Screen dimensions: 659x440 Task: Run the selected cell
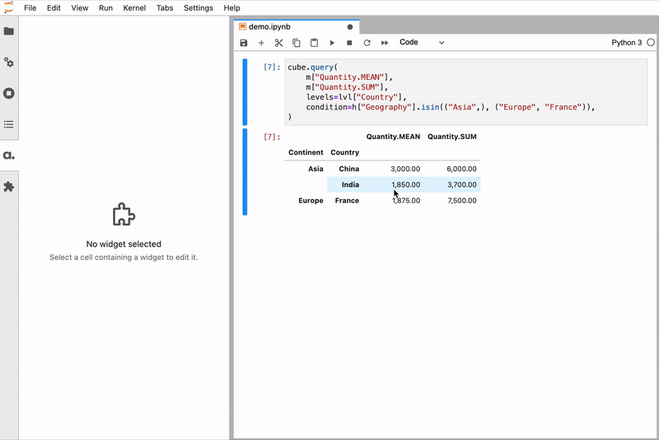tap(332, 43)
